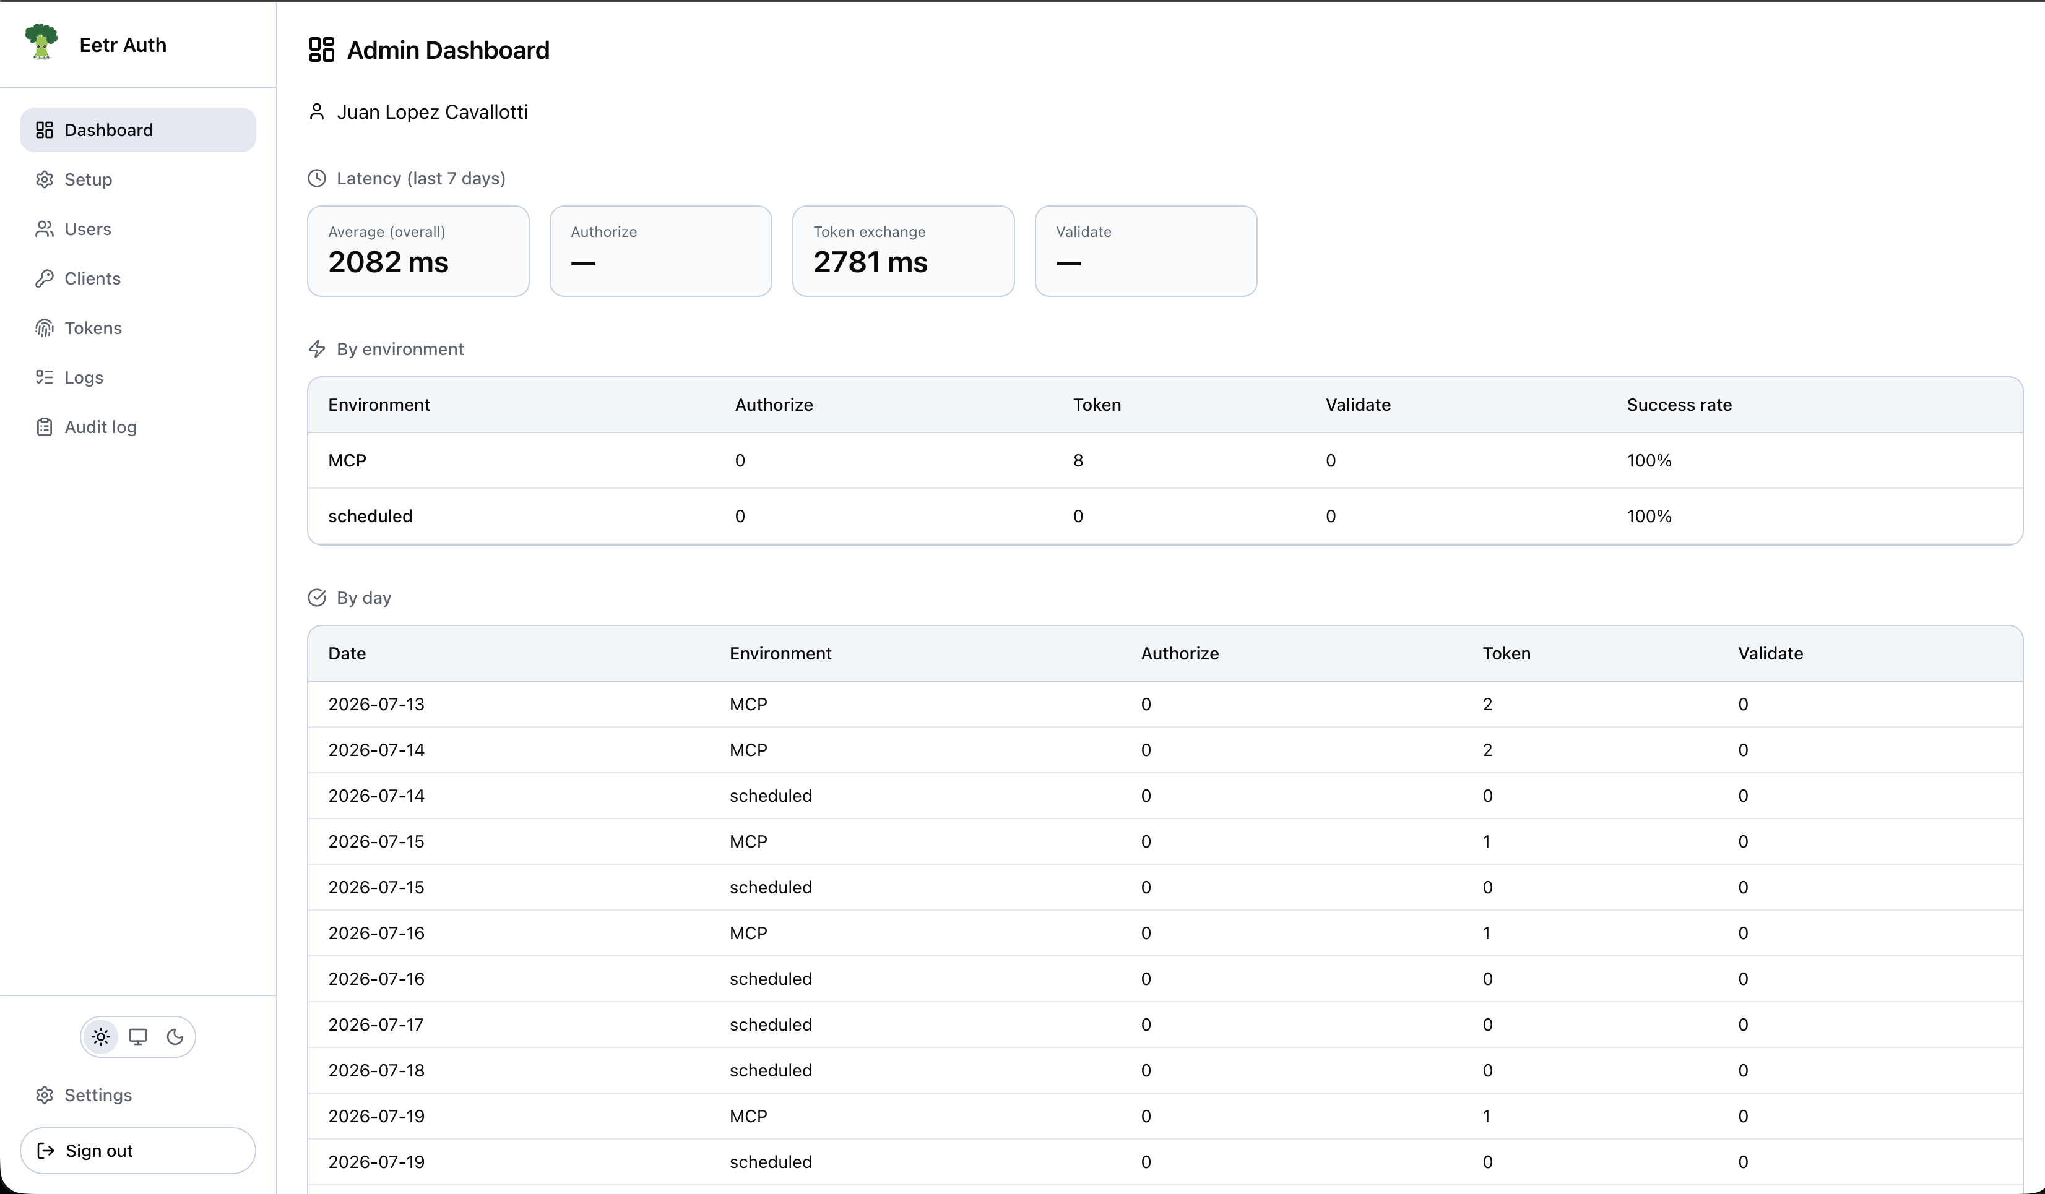2045x1194 pixels.
Task: Click the Logs list icon
Action: [x=45, y=377]
